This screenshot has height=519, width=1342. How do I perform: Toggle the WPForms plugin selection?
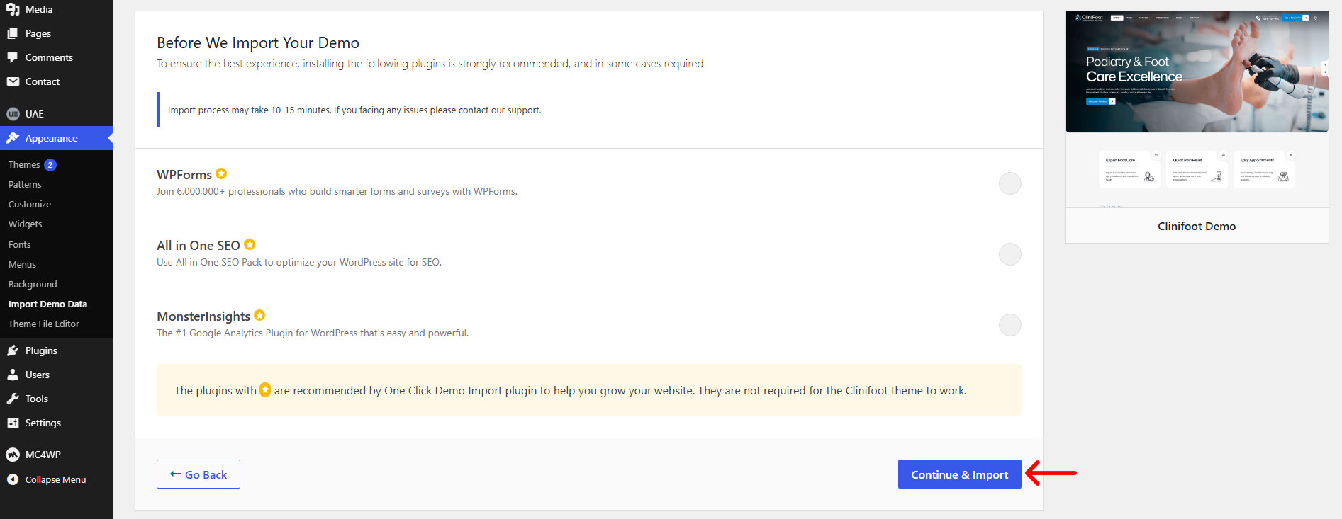coord(1010,183)
